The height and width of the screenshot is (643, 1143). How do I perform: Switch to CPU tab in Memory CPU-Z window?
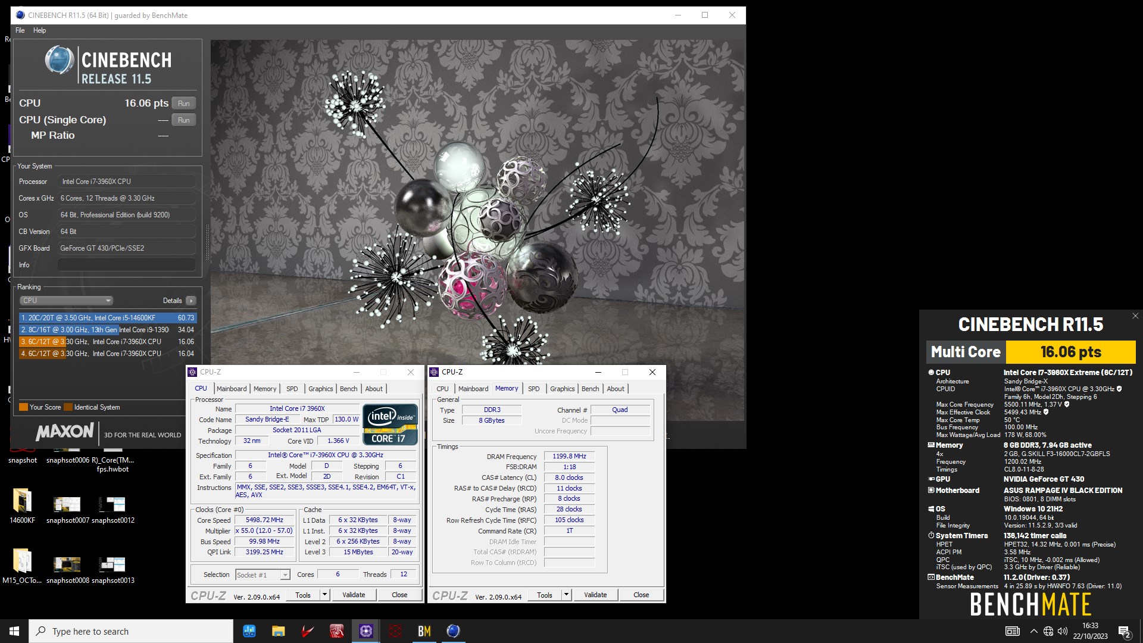tap(442, 389)
